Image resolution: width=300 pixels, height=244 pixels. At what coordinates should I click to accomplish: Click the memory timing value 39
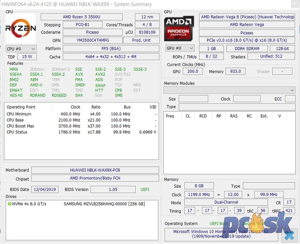[239, 210]
